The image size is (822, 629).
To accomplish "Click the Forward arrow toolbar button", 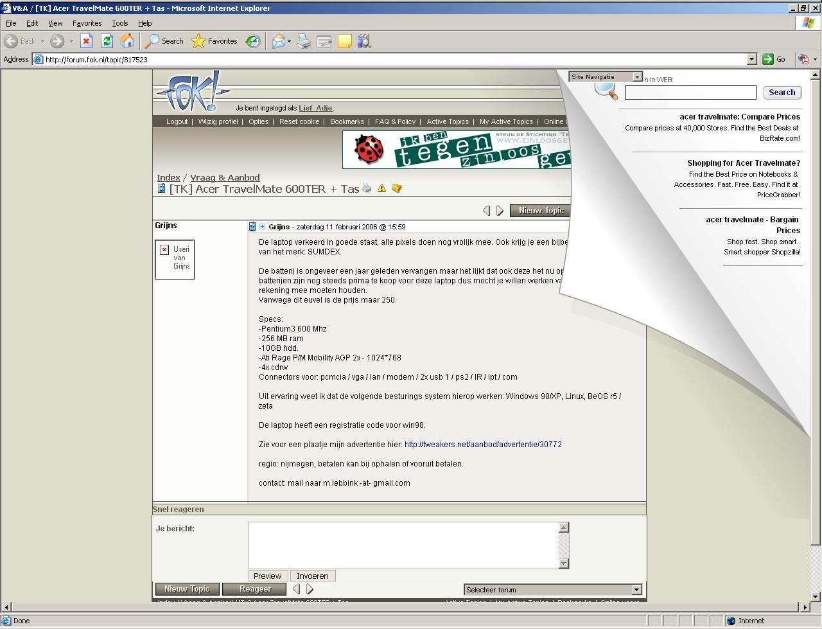I will (x=57, y=41).
